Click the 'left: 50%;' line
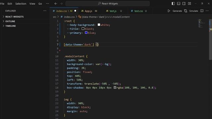The image size is (212, 119). tap(75, 80)
